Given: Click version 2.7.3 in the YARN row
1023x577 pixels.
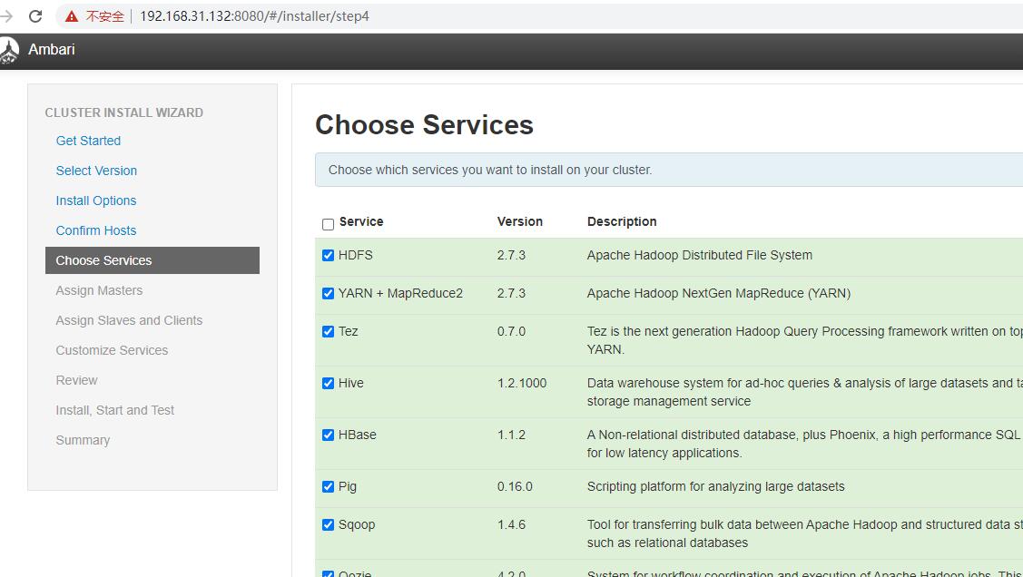Looking at the screenshot, I should pos(512,293).
